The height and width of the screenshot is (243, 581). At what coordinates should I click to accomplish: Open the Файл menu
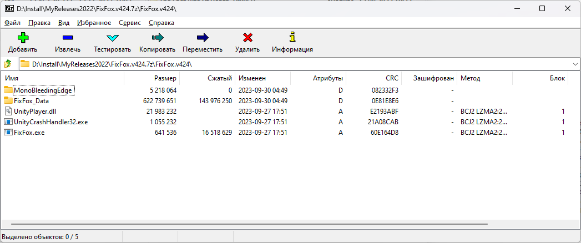(13, 23)
